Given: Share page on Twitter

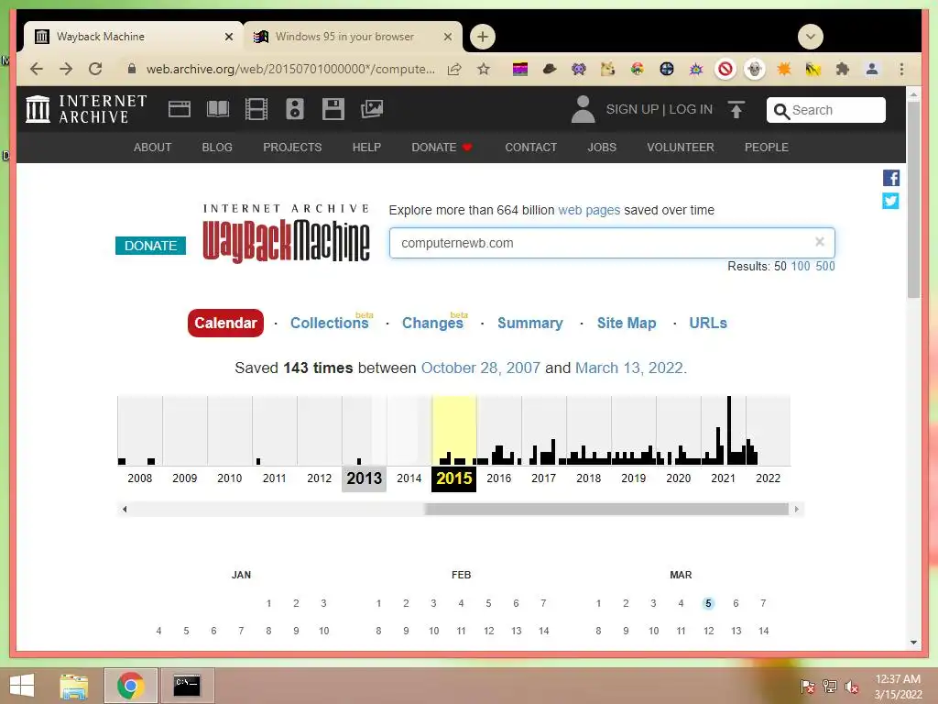Looking at the screenshot, I should [890, 201].
